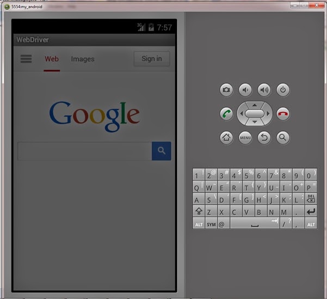This screenshot has height=299, width=327.
Task: Click the spacebar key
Action: tap(255, 223)
